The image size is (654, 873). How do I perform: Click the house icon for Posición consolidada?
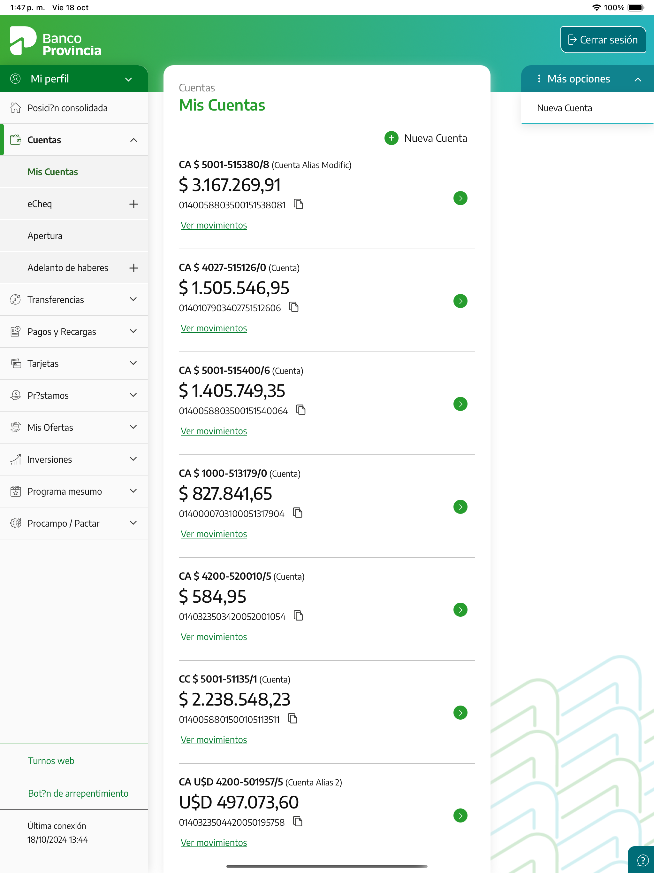(15, 108)
